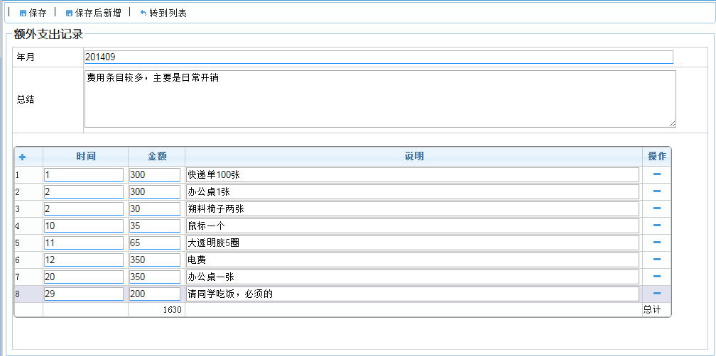Delete the 办公桌一张 row via minus icon
This screenshot has height=356, width=716.
point(656,277)
